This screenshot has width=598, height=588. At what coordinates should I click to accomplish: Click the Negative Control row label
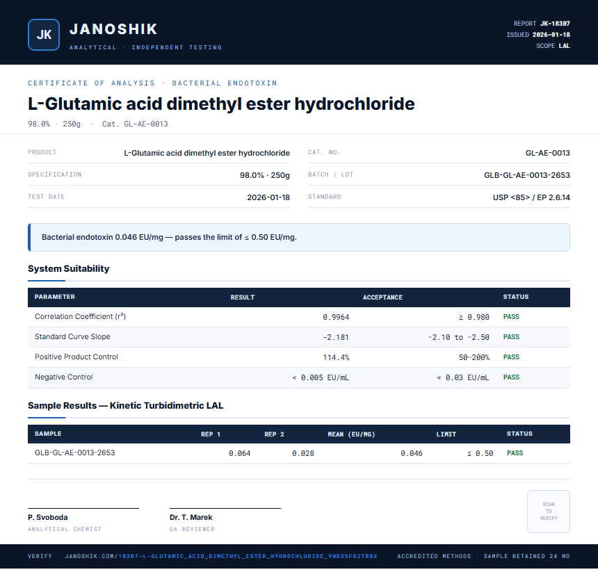tap(64, 377)
